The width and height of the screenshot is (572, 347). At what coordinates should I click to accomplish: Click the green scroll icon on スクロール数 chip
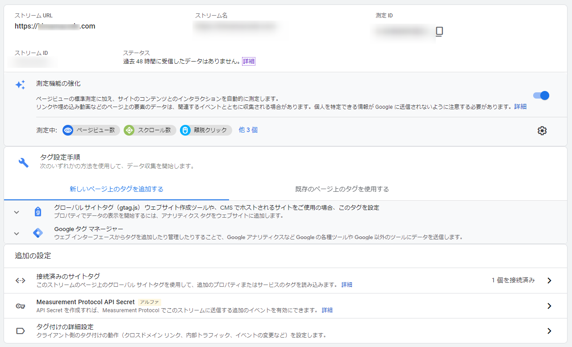129,130
